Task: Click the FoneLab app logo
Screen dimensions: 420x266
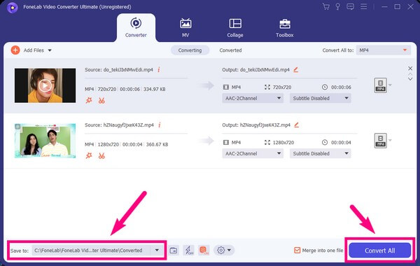Action: pyautogui.click(x=13, y=7)
